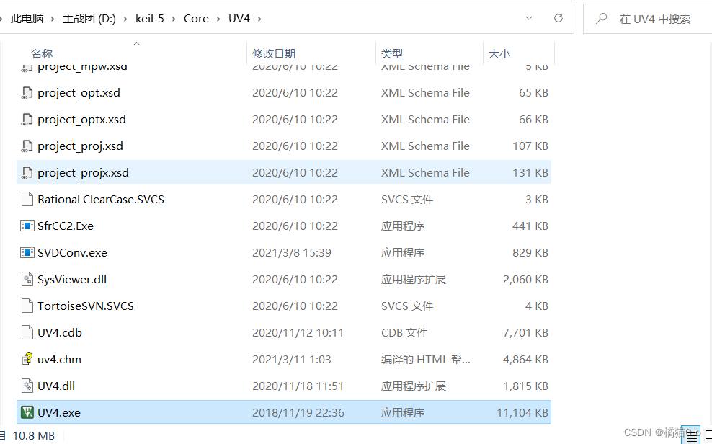This screenshot has width=712, height=444.
Task: Click the TortoiseSVN.SVCS file icon
Action: click(27, 306)
